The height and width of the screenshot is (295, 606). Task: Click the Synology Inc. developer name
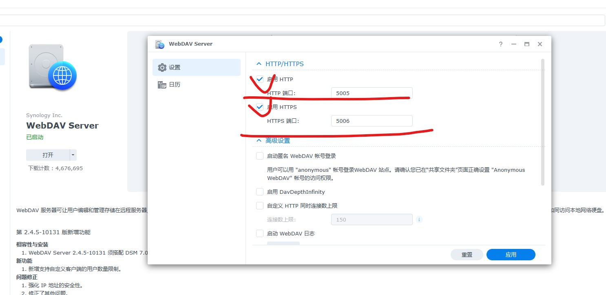tap(44, 115)
